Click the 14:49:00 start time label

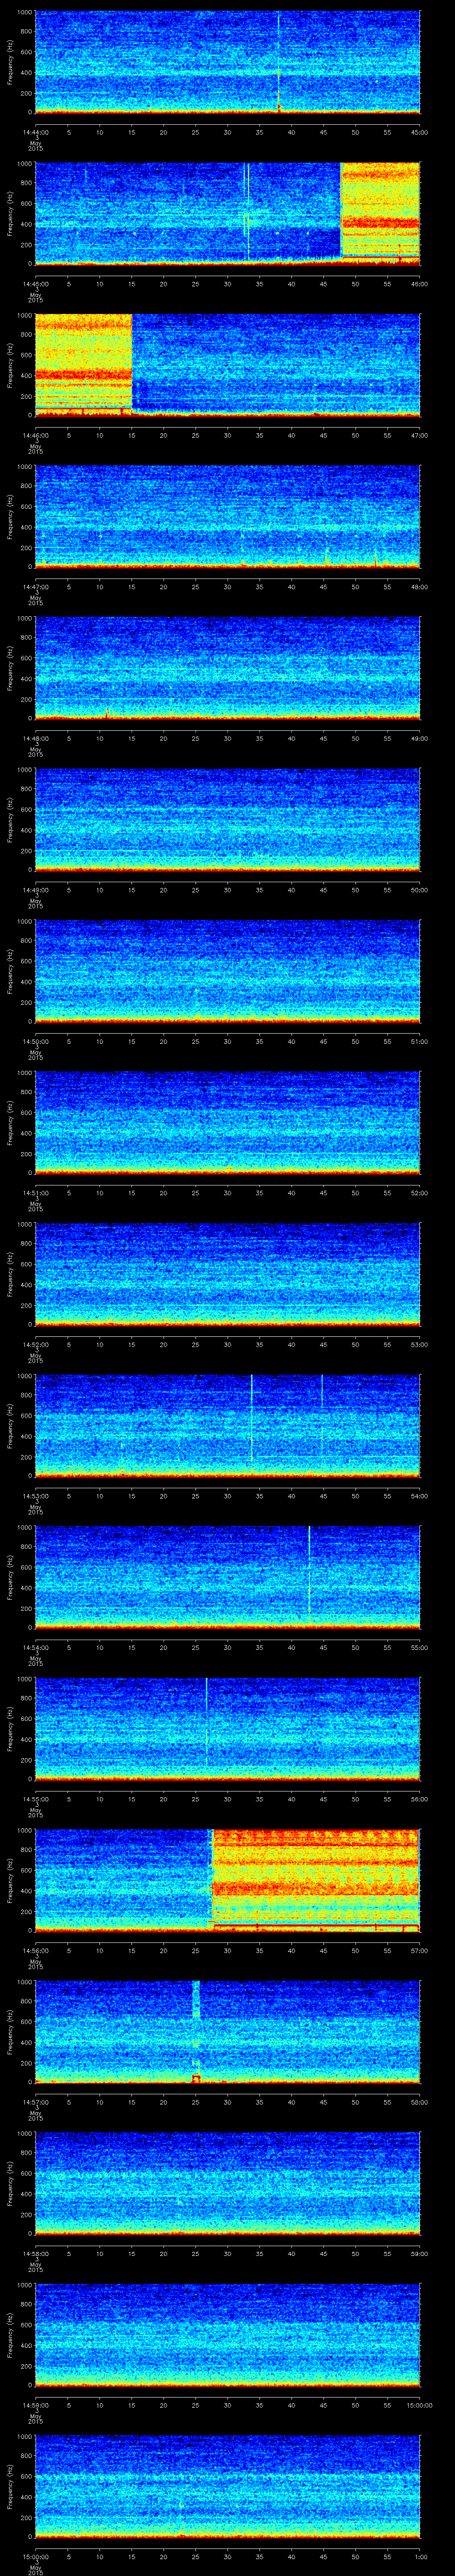tap(35, 890)
